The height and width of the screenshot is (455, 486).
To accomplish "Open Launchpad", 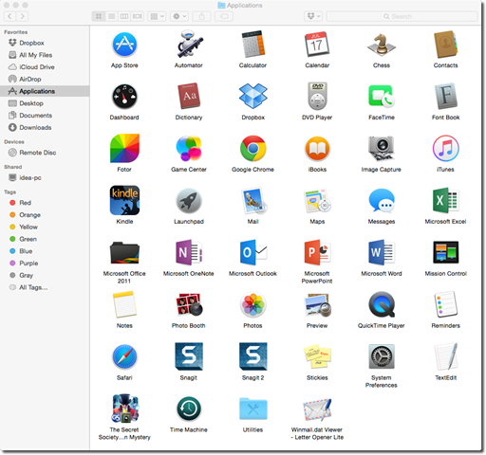I will tap(189, 201).
